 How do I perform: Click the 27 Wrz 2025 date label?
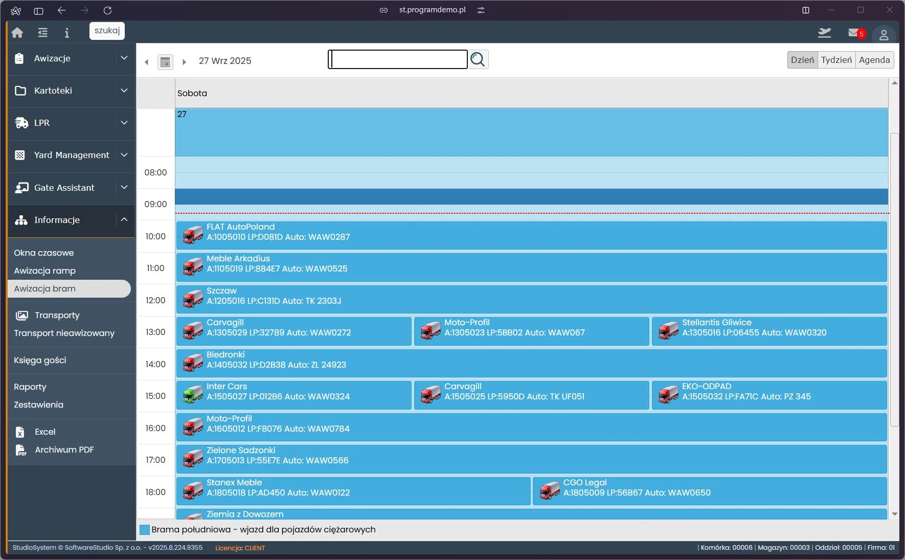pyautogui.click(x=225, y=61)
